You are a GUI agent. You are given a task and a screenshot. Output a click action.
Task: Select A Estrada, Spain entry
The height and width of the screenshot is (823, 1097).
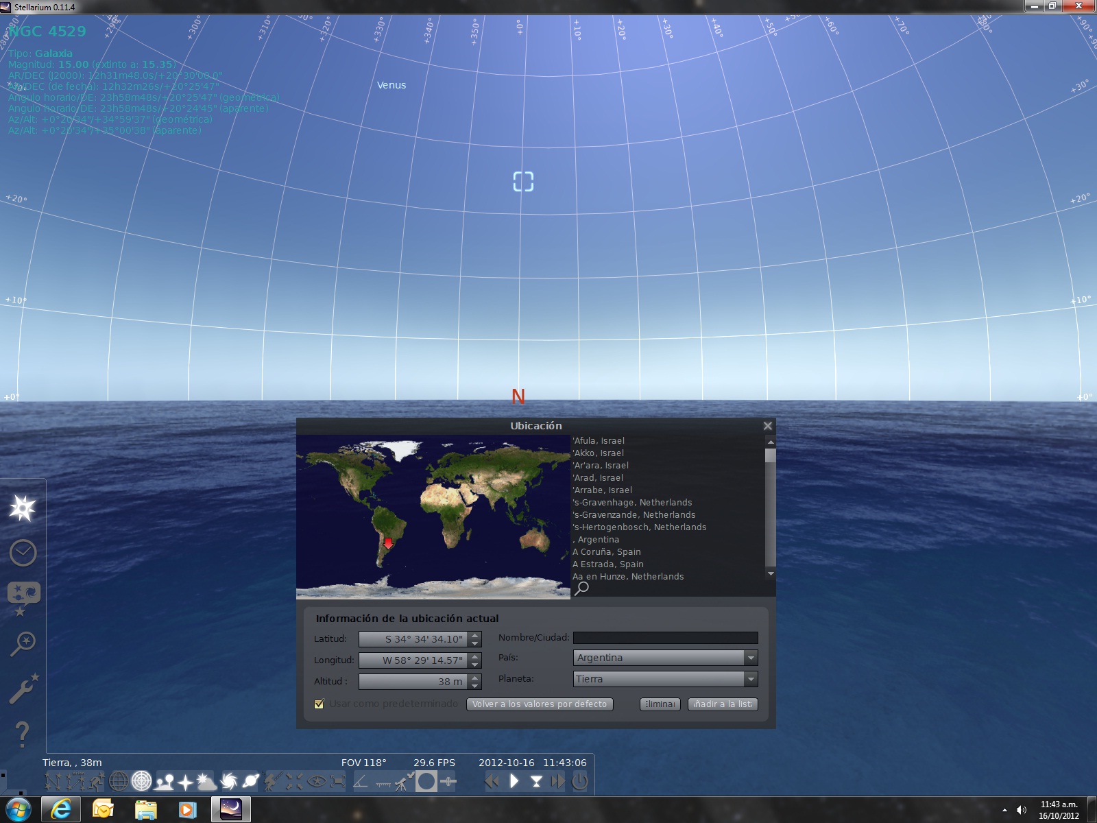click(x=608, y=564)
